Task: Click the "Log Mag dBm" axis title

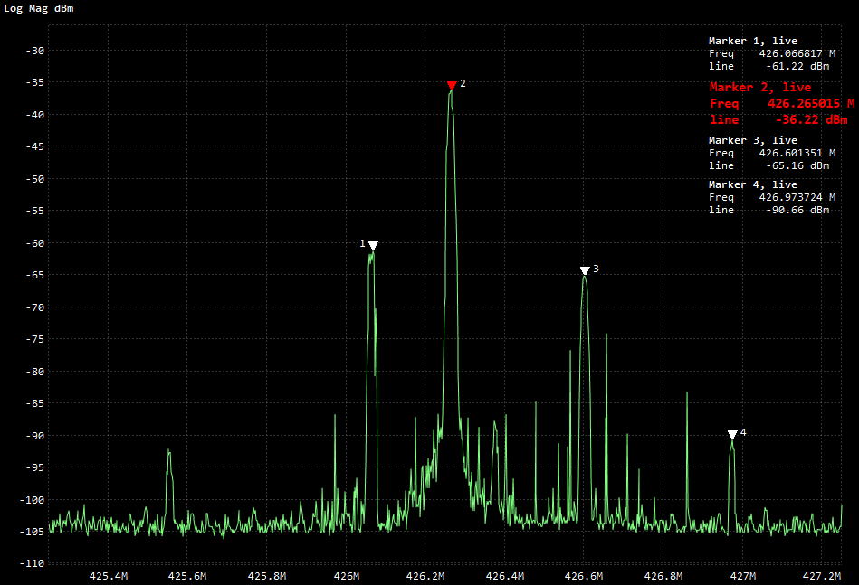Action: [39, 8]
